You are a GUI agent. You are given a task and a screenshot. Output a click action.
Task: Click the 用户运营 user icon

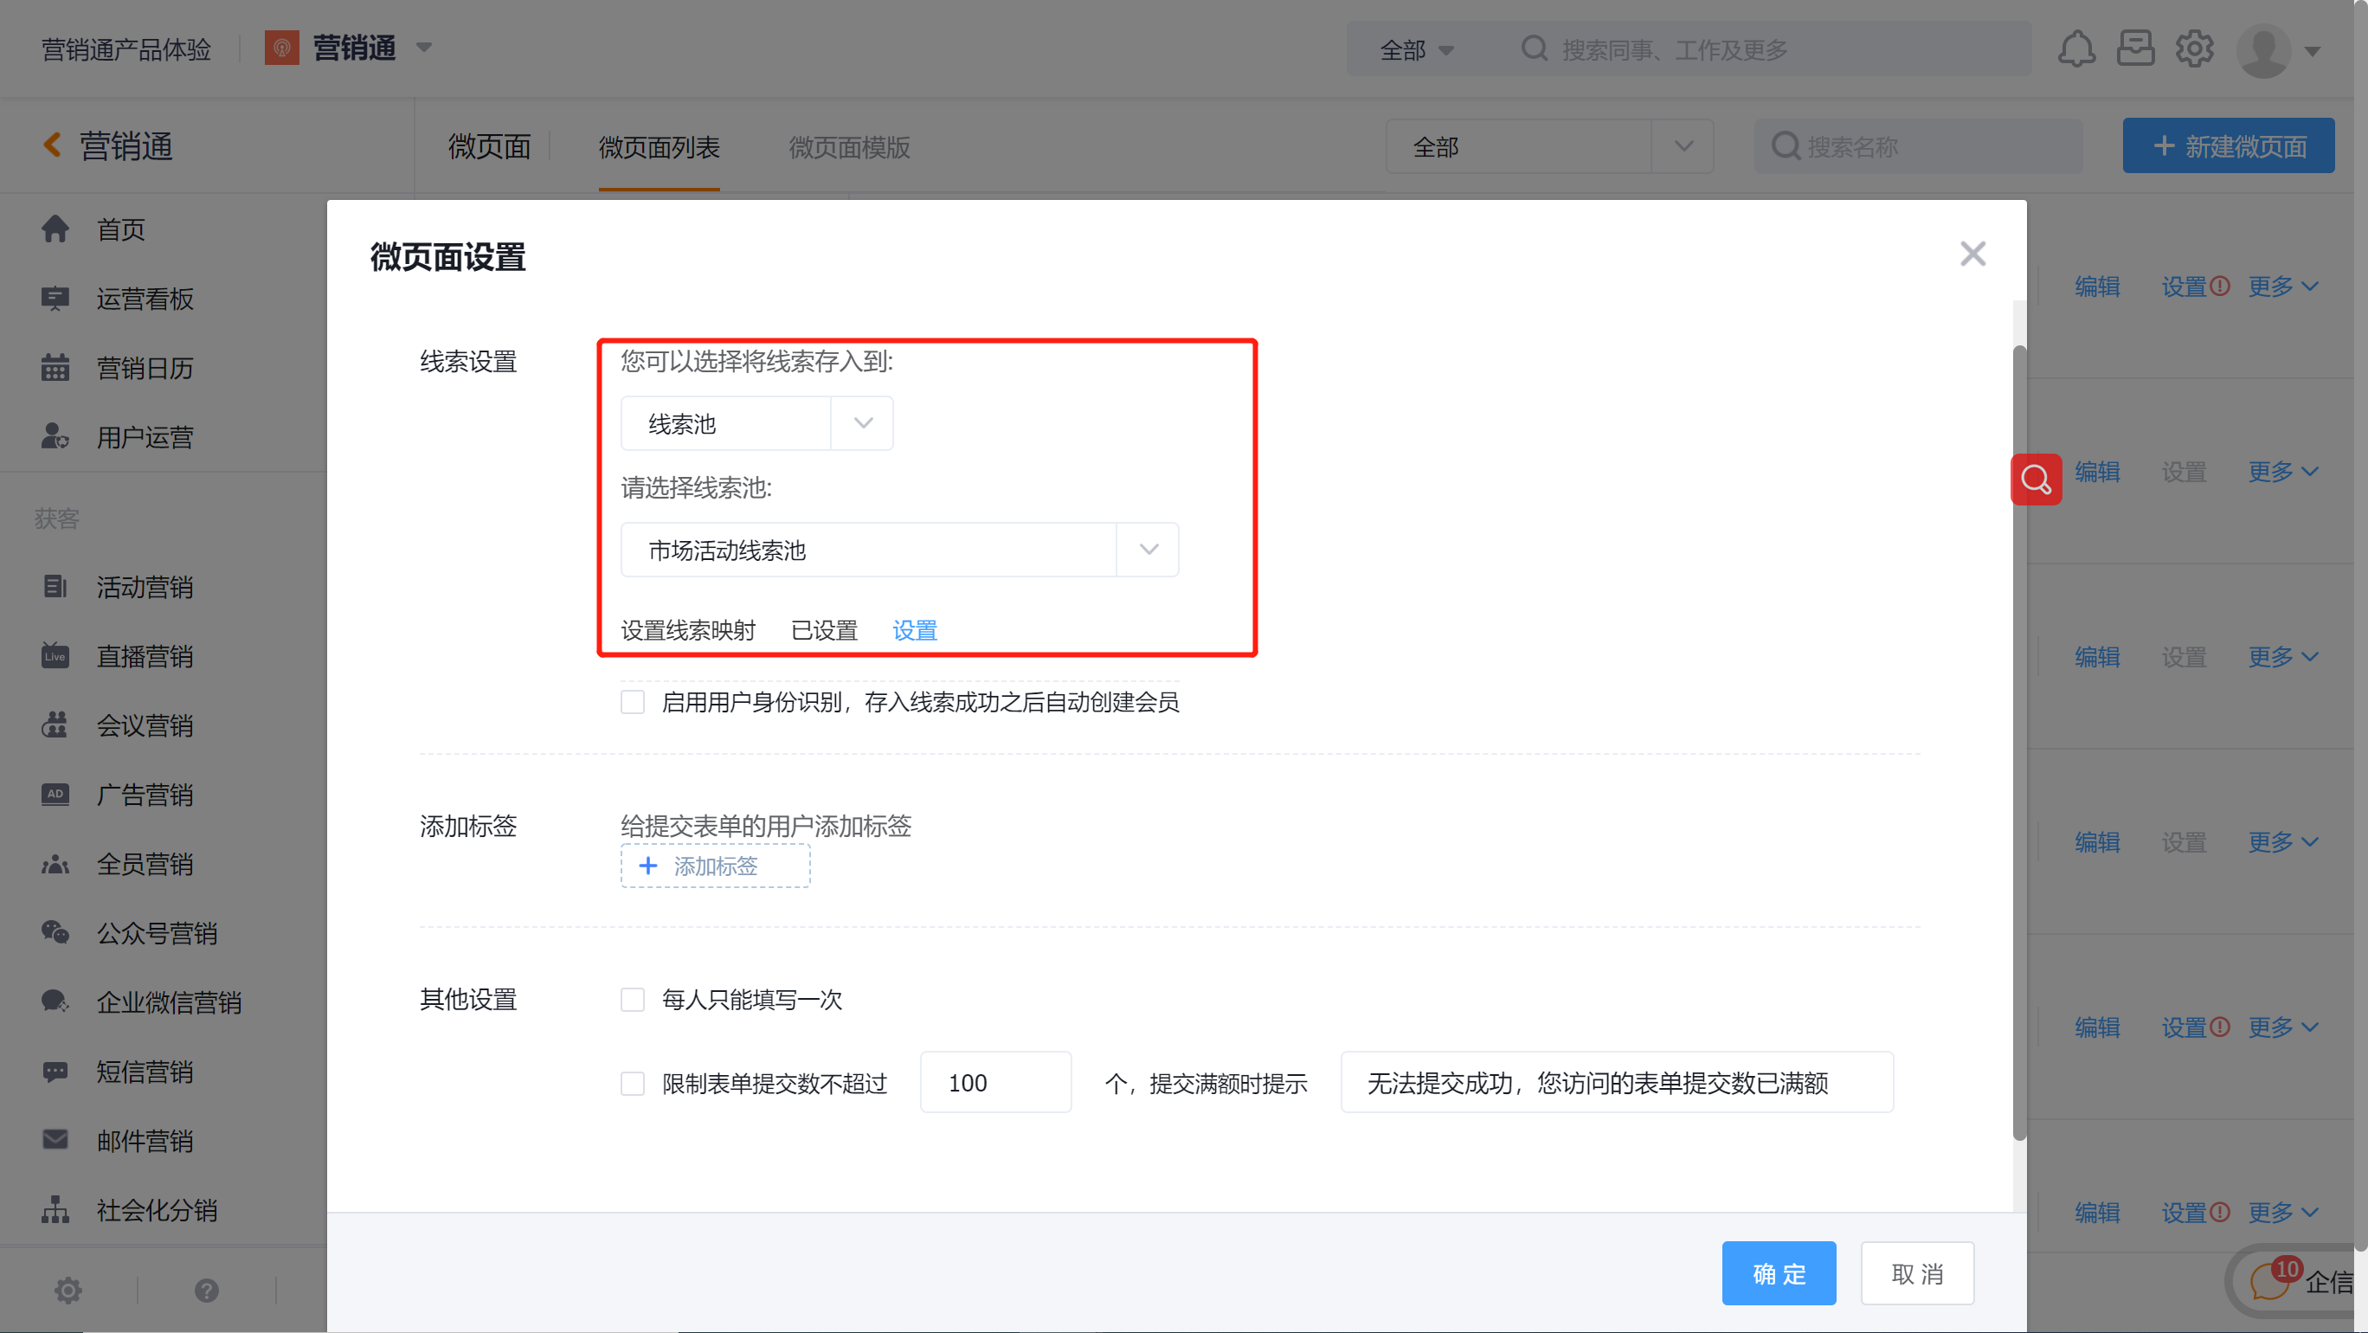click(55, 435)
